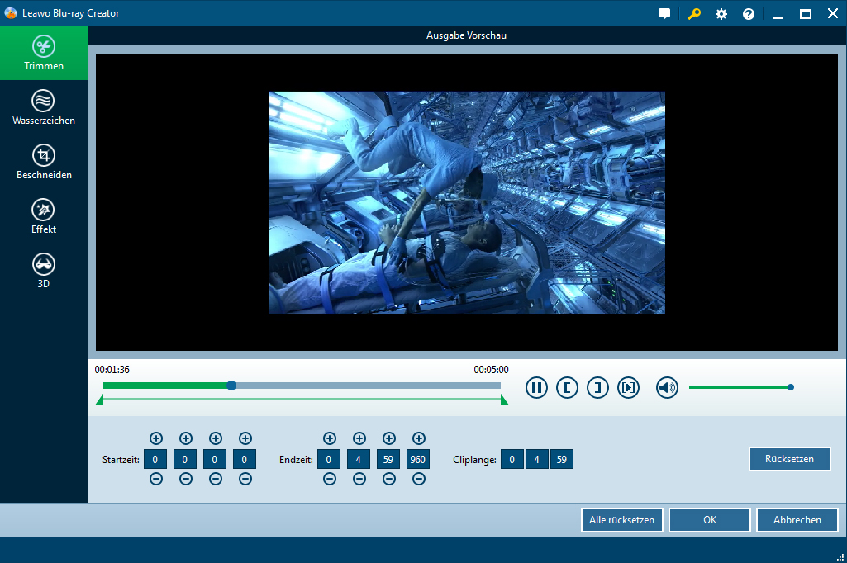The image size is (847, 563).
Task: Click the Rücksetzen button
Action: [789, 459]
